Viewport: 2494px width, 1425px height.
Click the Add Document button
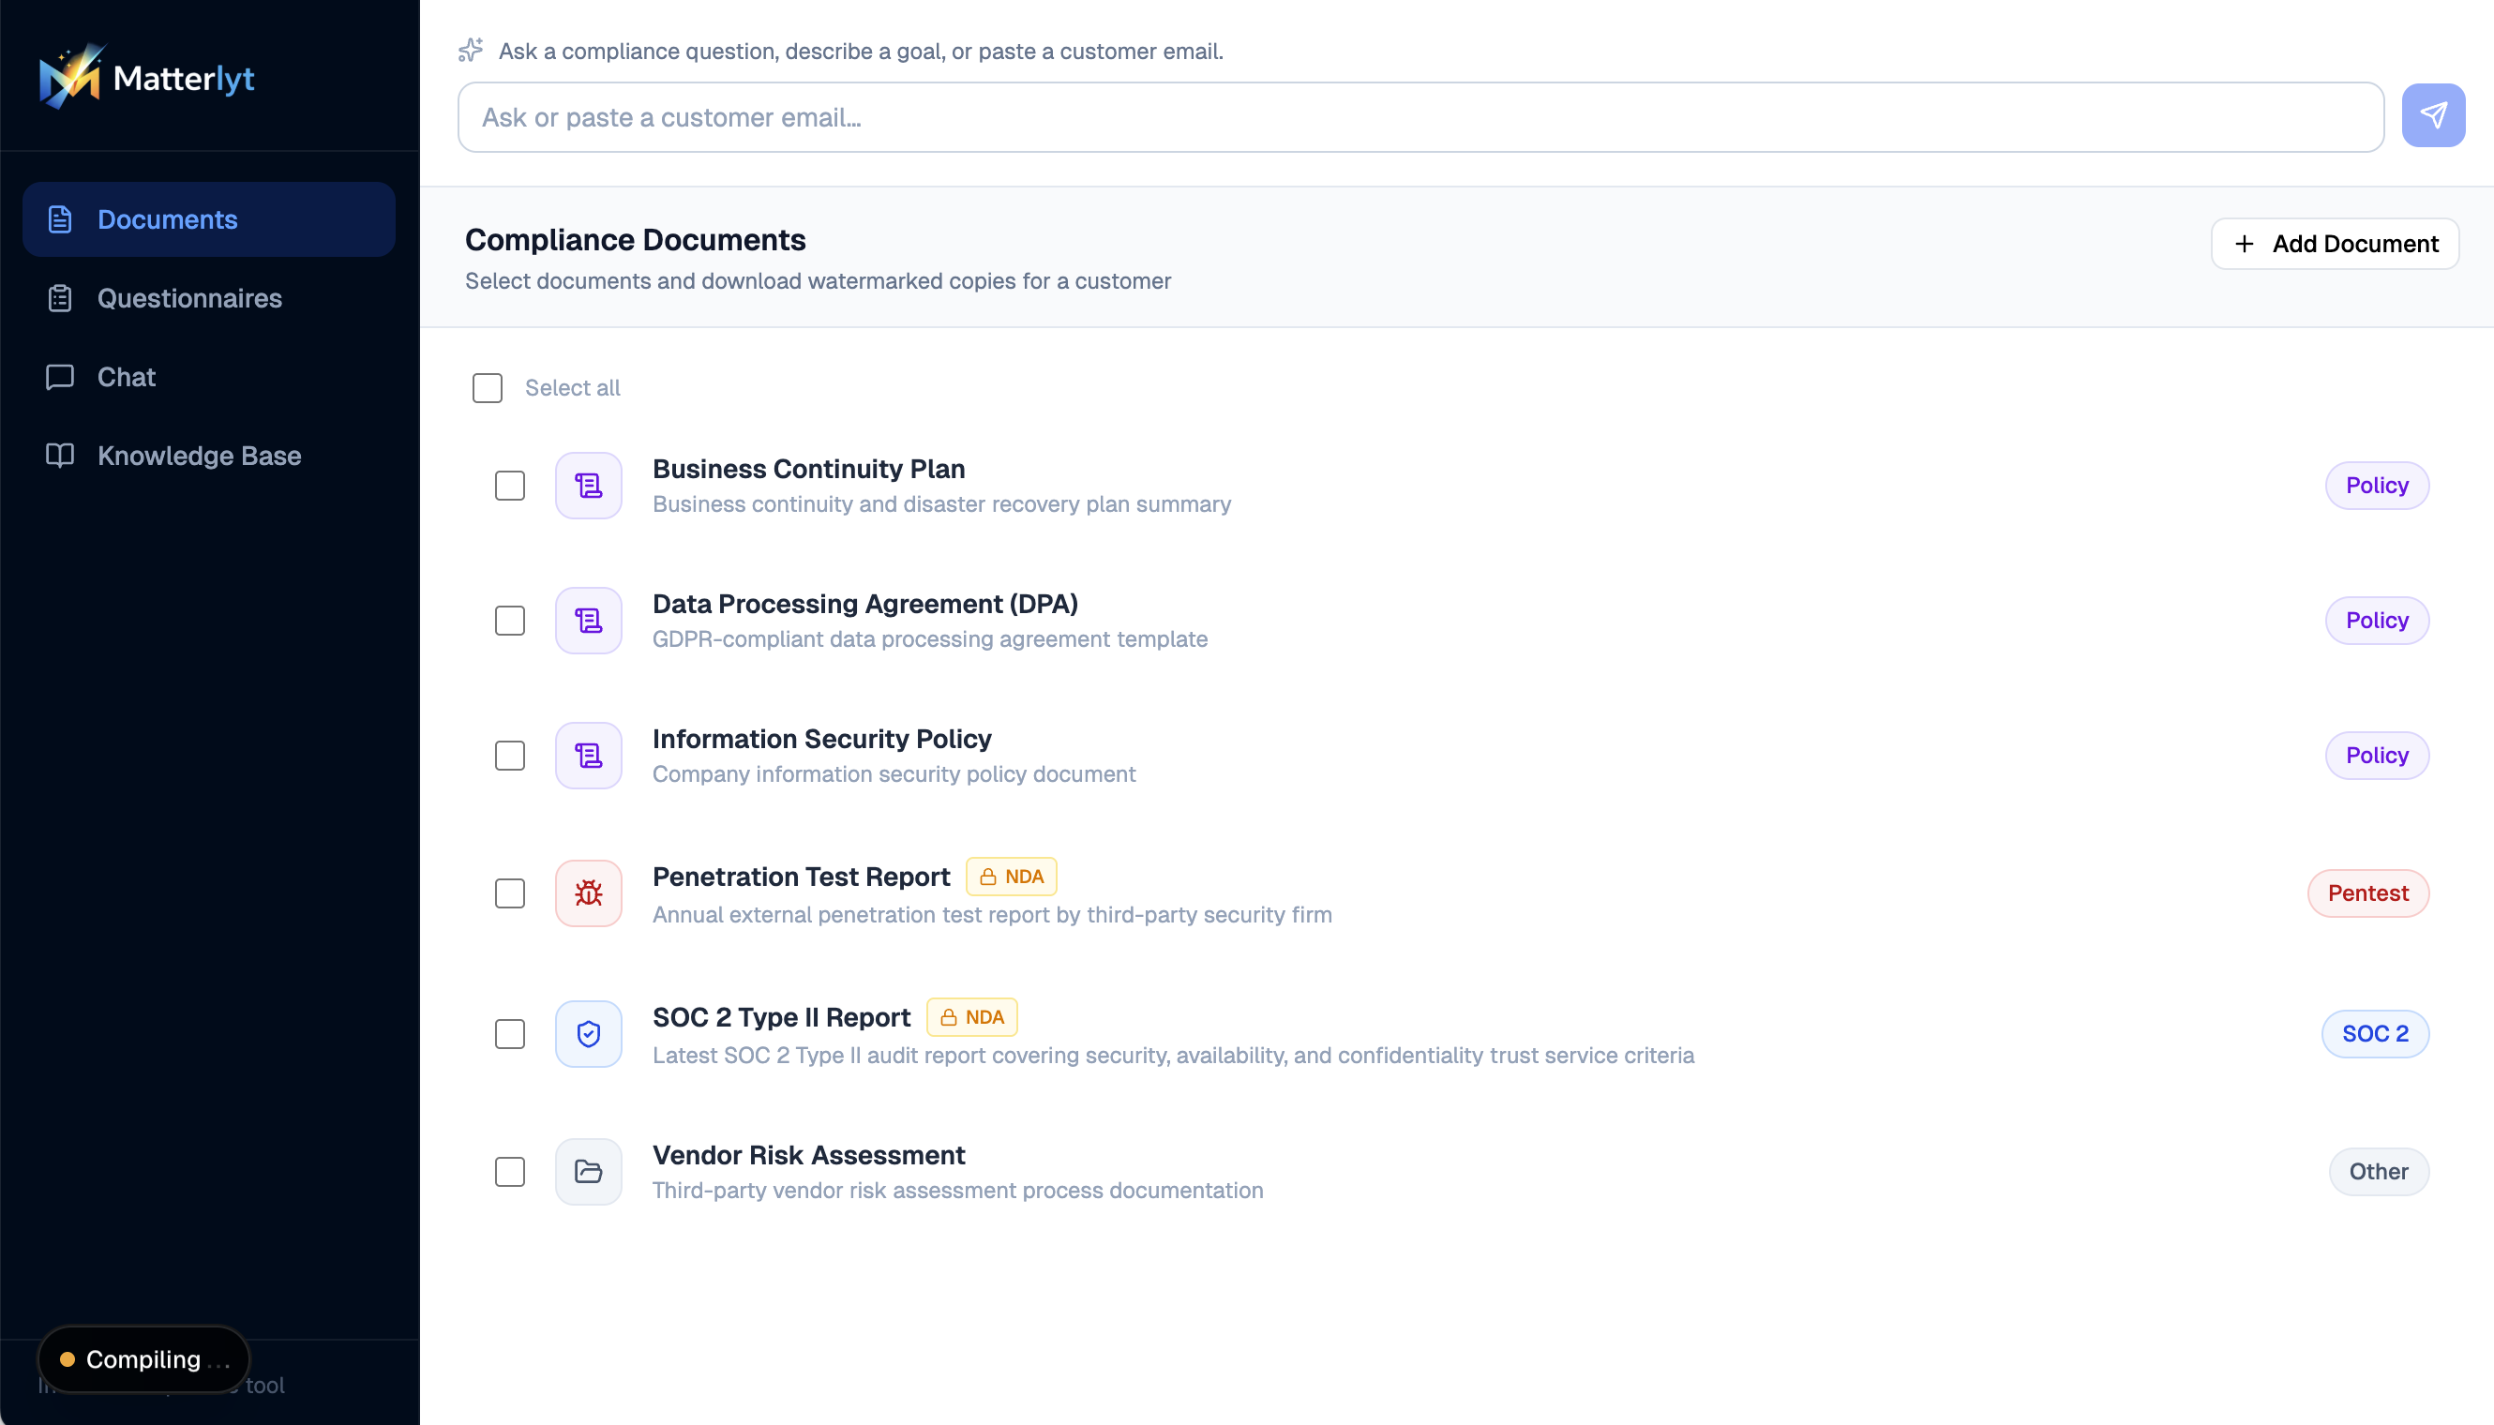point(2336,244)
